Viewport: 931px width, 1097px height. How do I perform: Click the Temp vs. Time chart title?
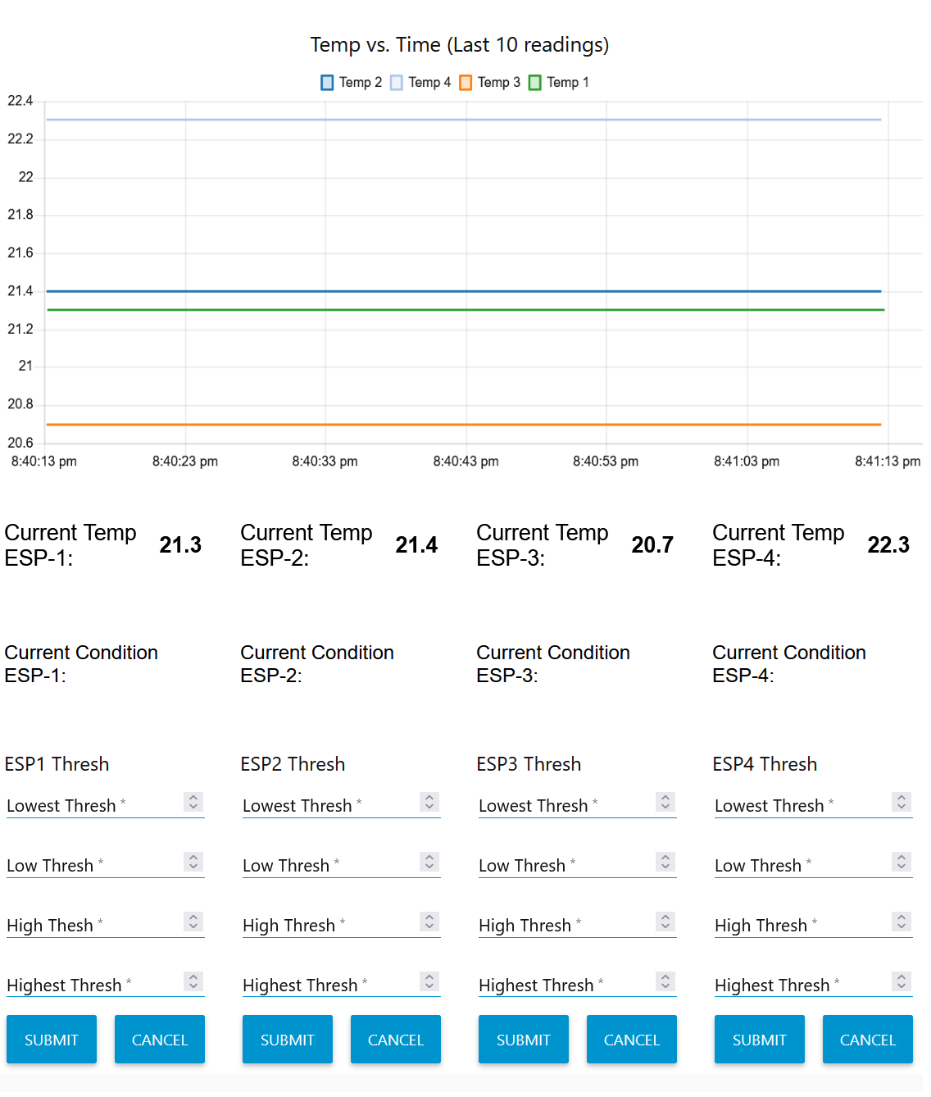[x=459, y=45]
